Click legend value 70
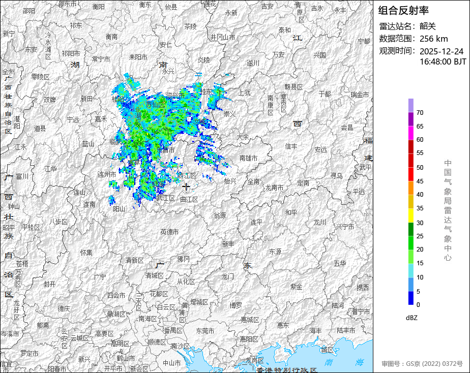Image resolution: width=470 pixels, height=373 pixels. tap(420, 113)
